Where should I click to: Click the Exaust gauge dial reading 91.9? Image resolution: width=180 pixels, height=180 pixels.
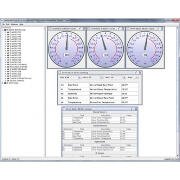(x=145, y=49)
